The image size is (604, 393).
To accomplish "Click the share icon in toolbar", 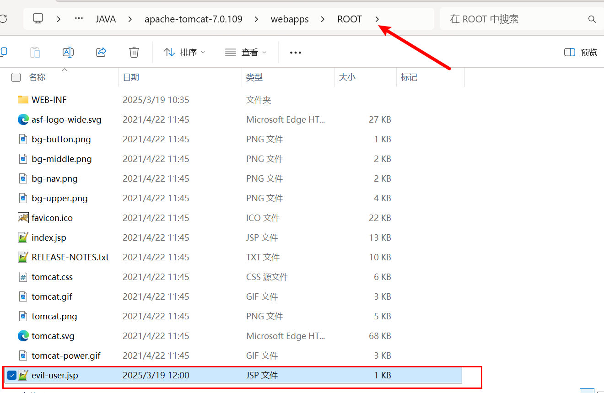I will 101,52.
